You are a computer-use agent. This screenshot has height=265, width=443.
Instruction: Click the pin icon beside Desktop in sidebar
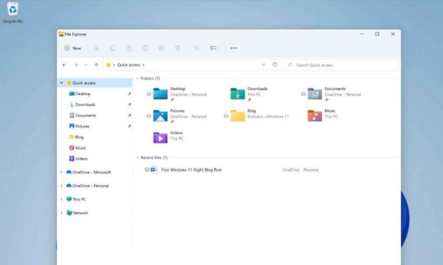[129, 94]
